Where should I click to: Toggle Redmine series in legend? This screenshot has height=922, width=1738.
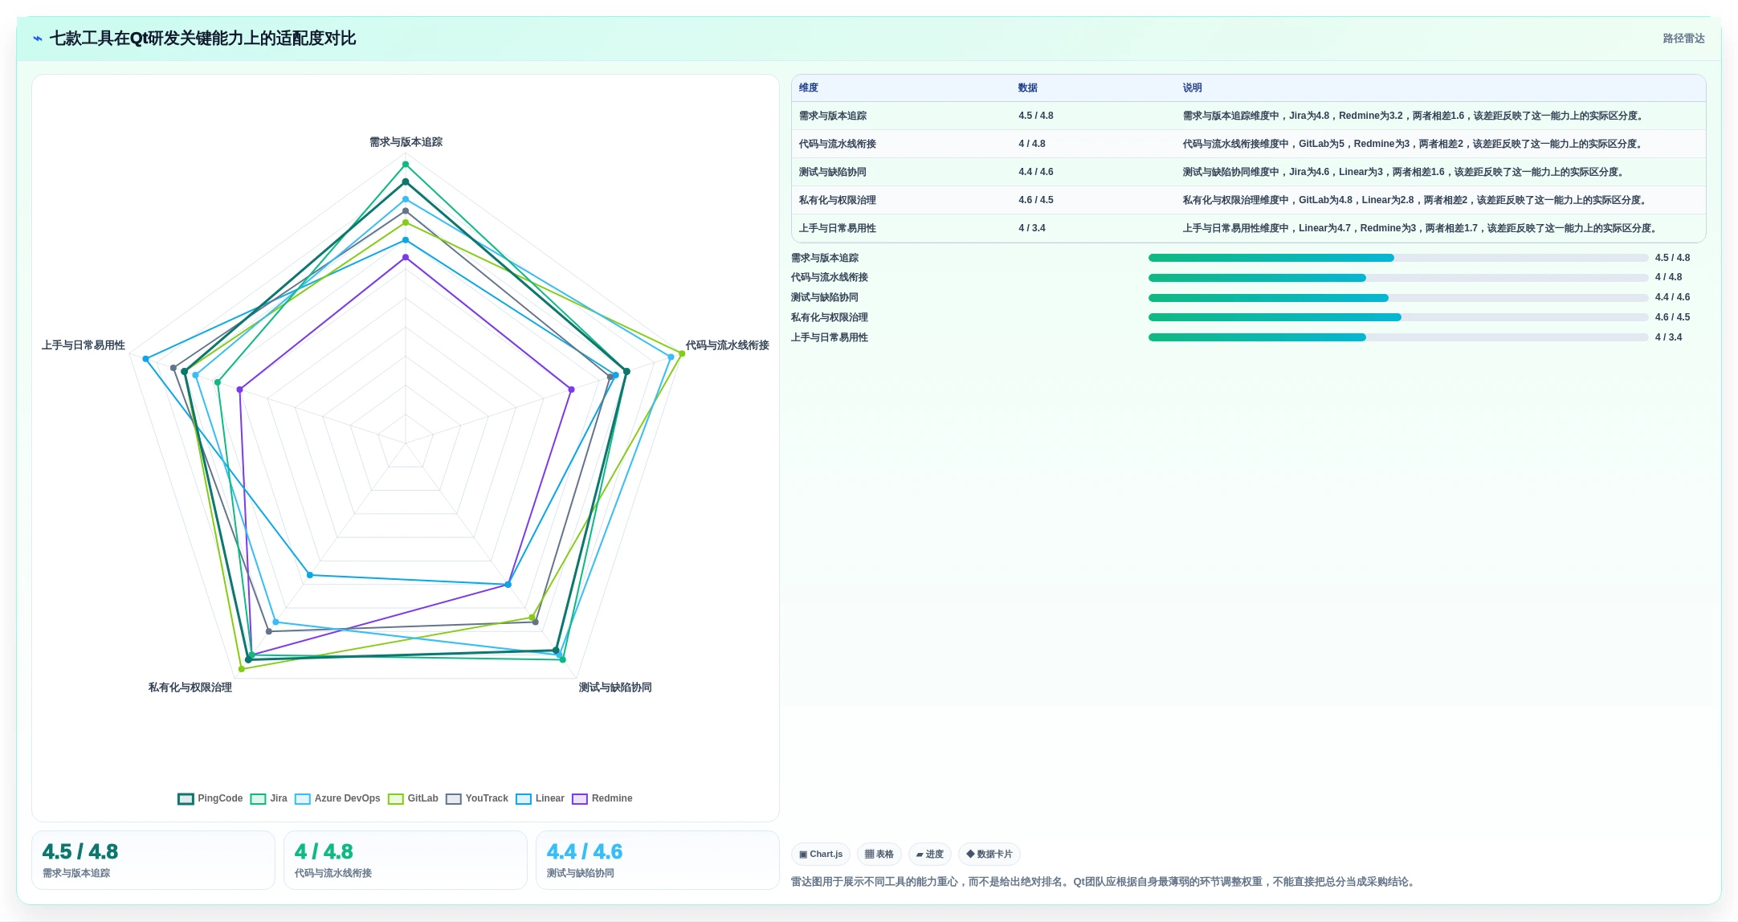(602, 798)
